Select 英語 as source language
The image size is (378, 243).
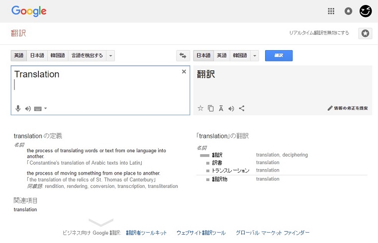[19, 56]
